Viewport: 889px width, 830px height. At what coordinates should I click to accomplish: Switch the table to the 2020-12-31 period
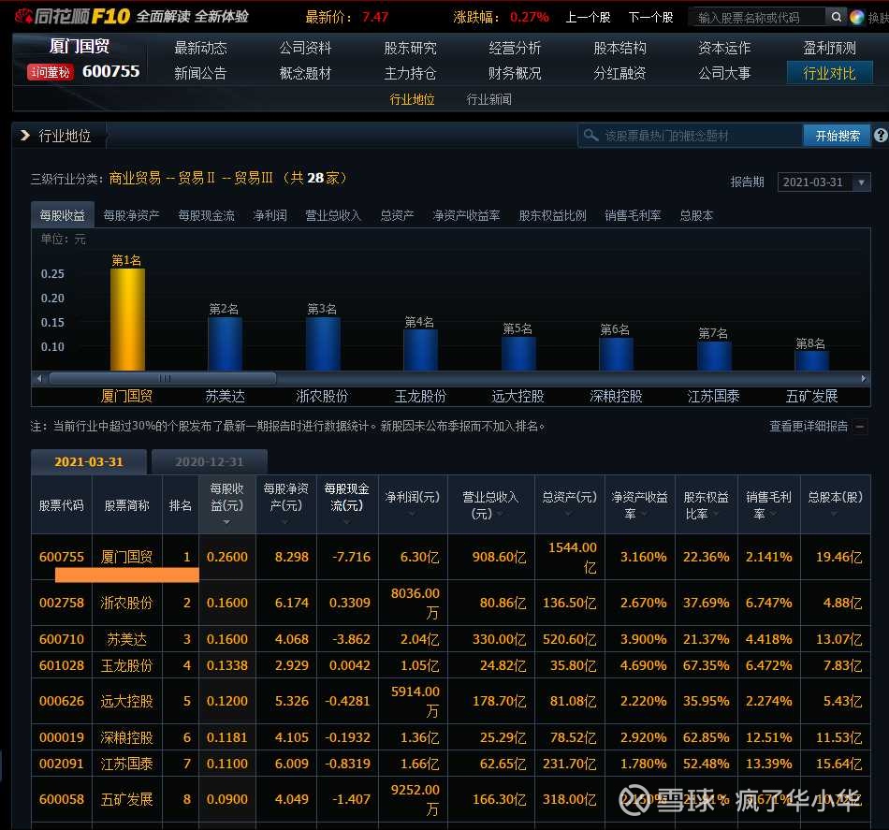coord(210,462)
